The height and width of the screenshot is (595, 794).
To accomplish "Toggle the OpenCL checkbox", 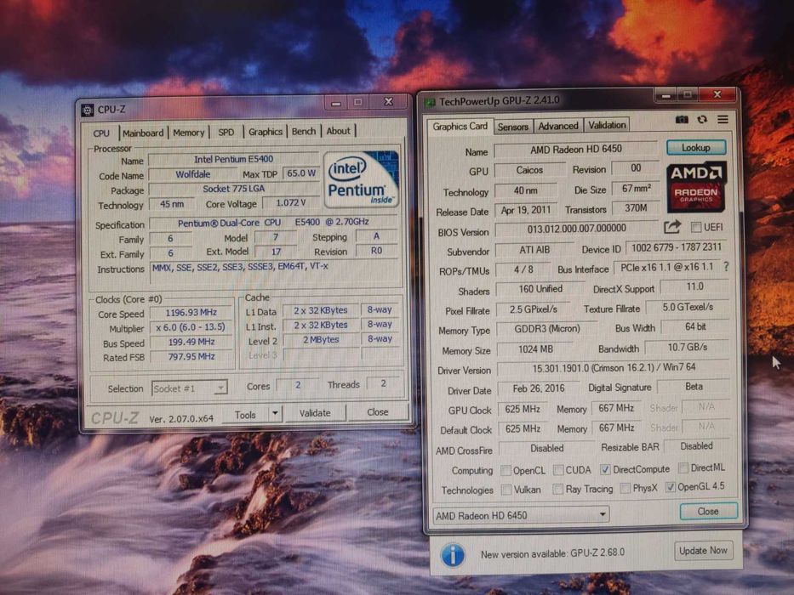I will [506, 471].
